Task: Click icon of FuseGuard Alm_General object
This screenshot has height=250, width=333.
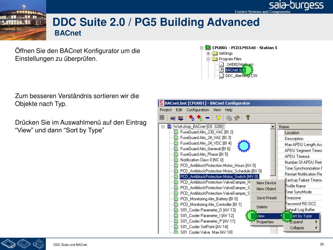Action: pos(176,149)
